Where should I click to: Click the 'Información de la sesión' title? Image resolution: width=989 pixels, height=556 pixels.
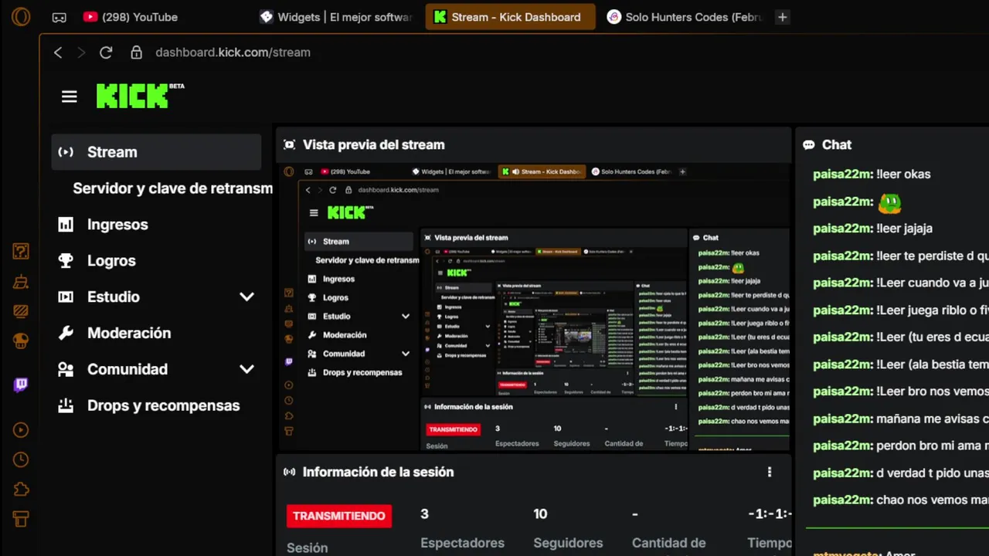(378, 472)
